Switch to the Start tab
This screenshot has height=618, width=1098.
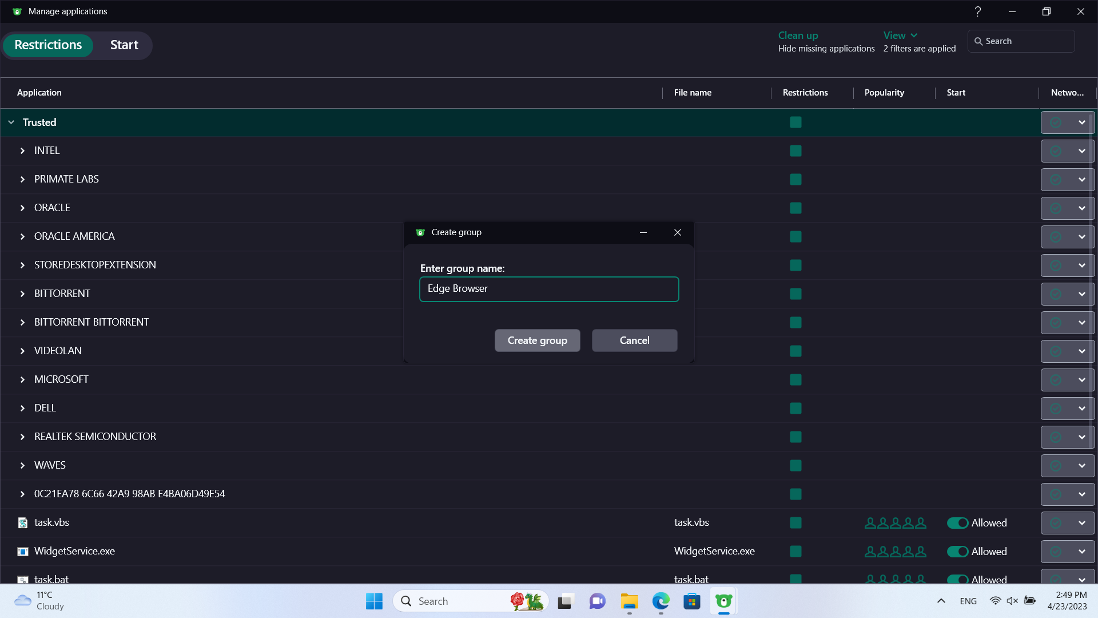(124, 45)
